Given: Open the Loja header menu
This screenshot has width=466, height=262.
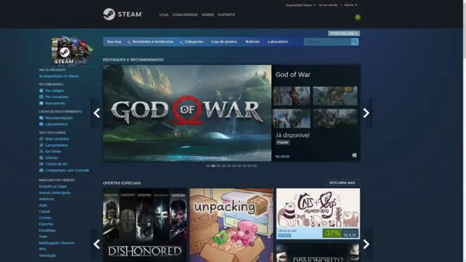Looking at the screenshot, I should tap(164, 15).
